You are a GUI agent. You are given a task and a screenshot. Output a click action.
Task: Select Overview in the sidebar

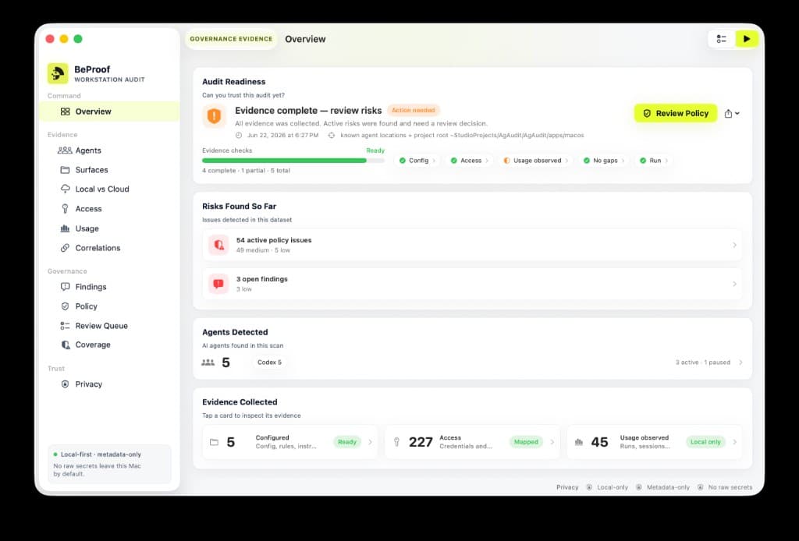109,111
